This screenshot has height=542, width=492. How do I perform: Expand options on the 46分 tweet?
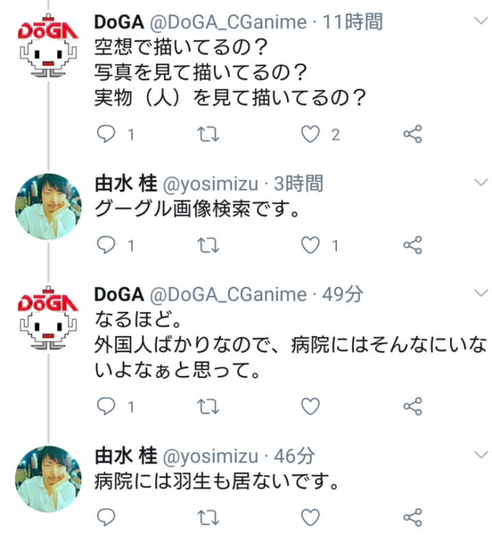[481, 455]
